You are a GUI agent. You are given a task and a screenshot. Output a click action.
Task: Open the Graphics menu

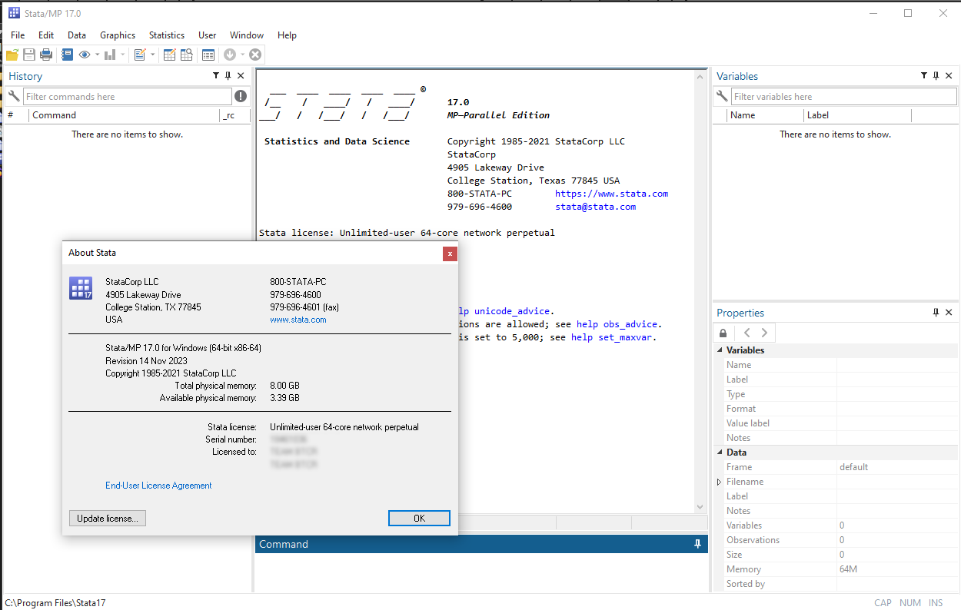[x=118, y=35]
